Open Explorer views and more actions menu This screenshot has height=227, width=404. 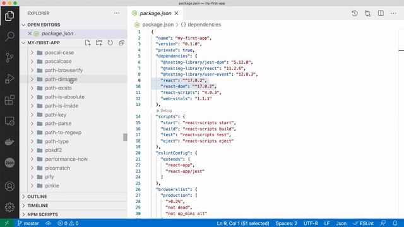pos(117,13)
